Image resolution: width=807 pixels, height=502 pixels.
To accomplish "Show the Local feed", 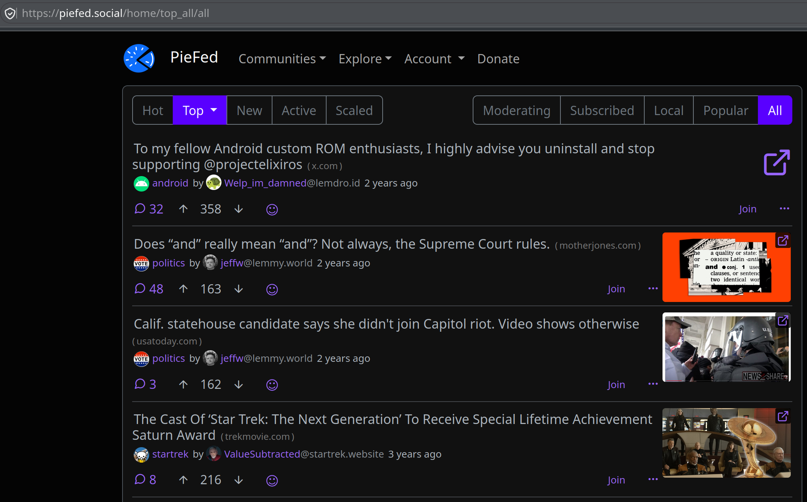I will coord(669,110).
